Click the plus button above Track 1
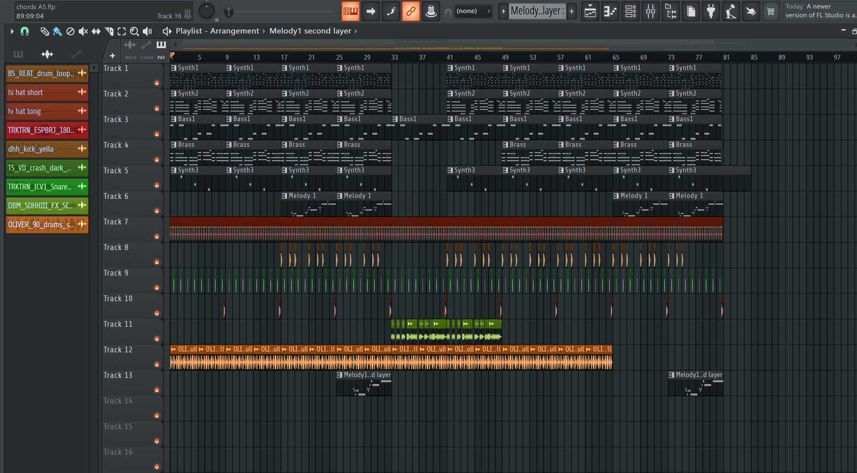 click(x=112, y=56)
